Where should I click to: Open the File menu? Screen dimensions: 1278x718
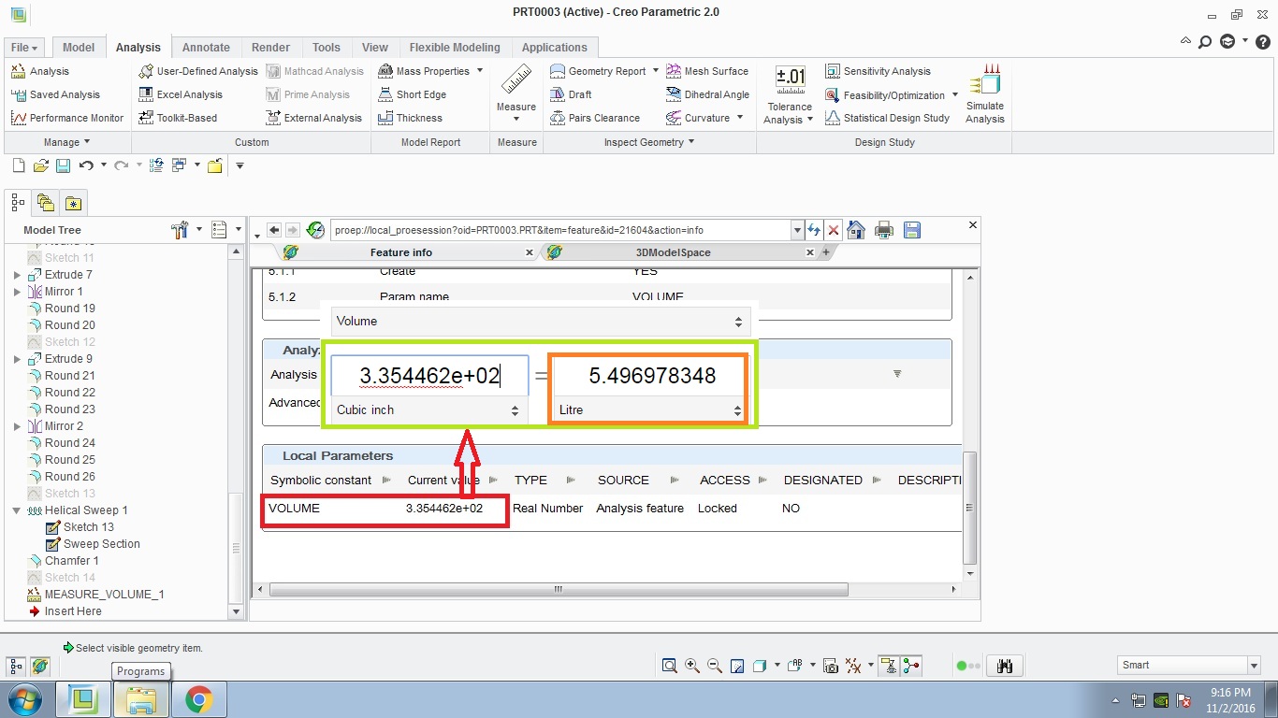tap(24, 48)
